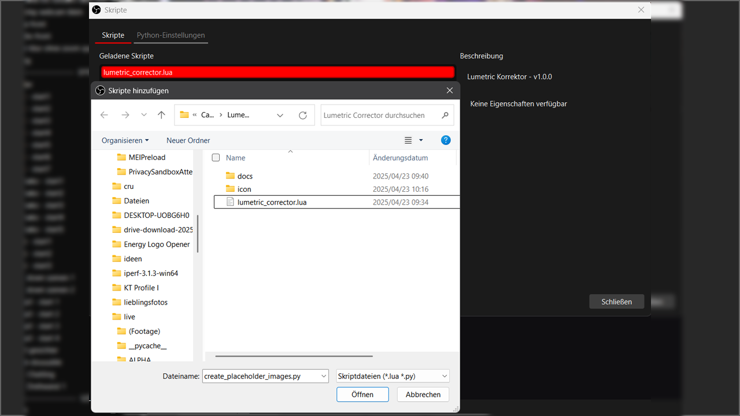Toggle the select-all checkbox beside Name

pyautogui.click(x=216, y=158)
